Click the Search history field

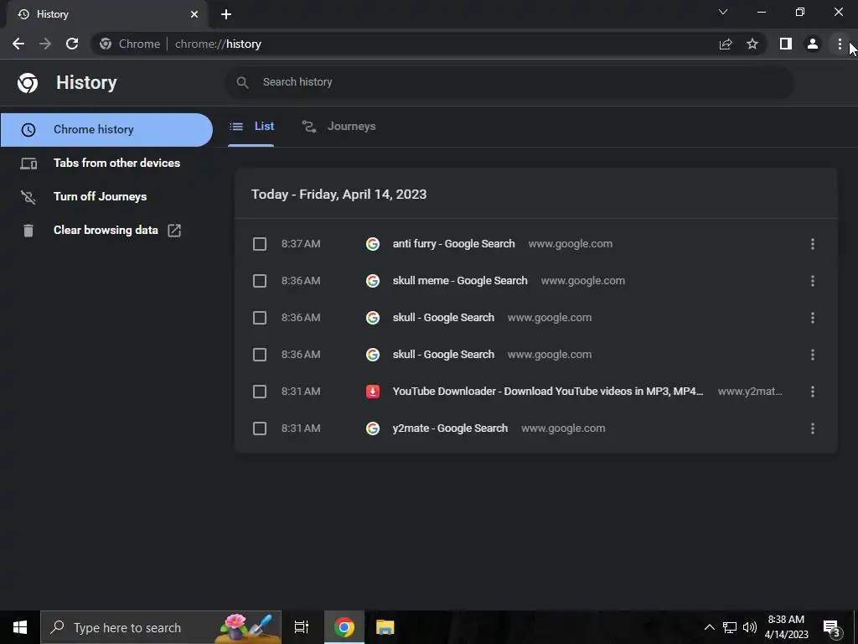pyautogui.click(x=509, y=82)
